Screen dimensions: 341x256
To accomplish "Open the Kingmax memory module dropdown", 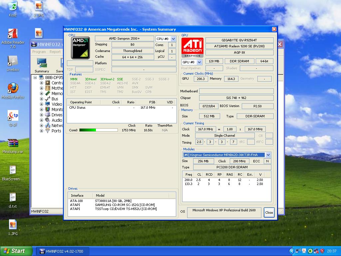I will point(268,155).
